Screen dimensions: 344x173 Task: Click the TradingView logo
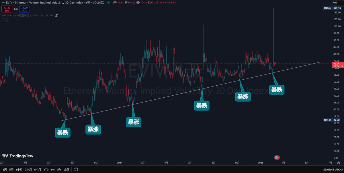(18, 156)
